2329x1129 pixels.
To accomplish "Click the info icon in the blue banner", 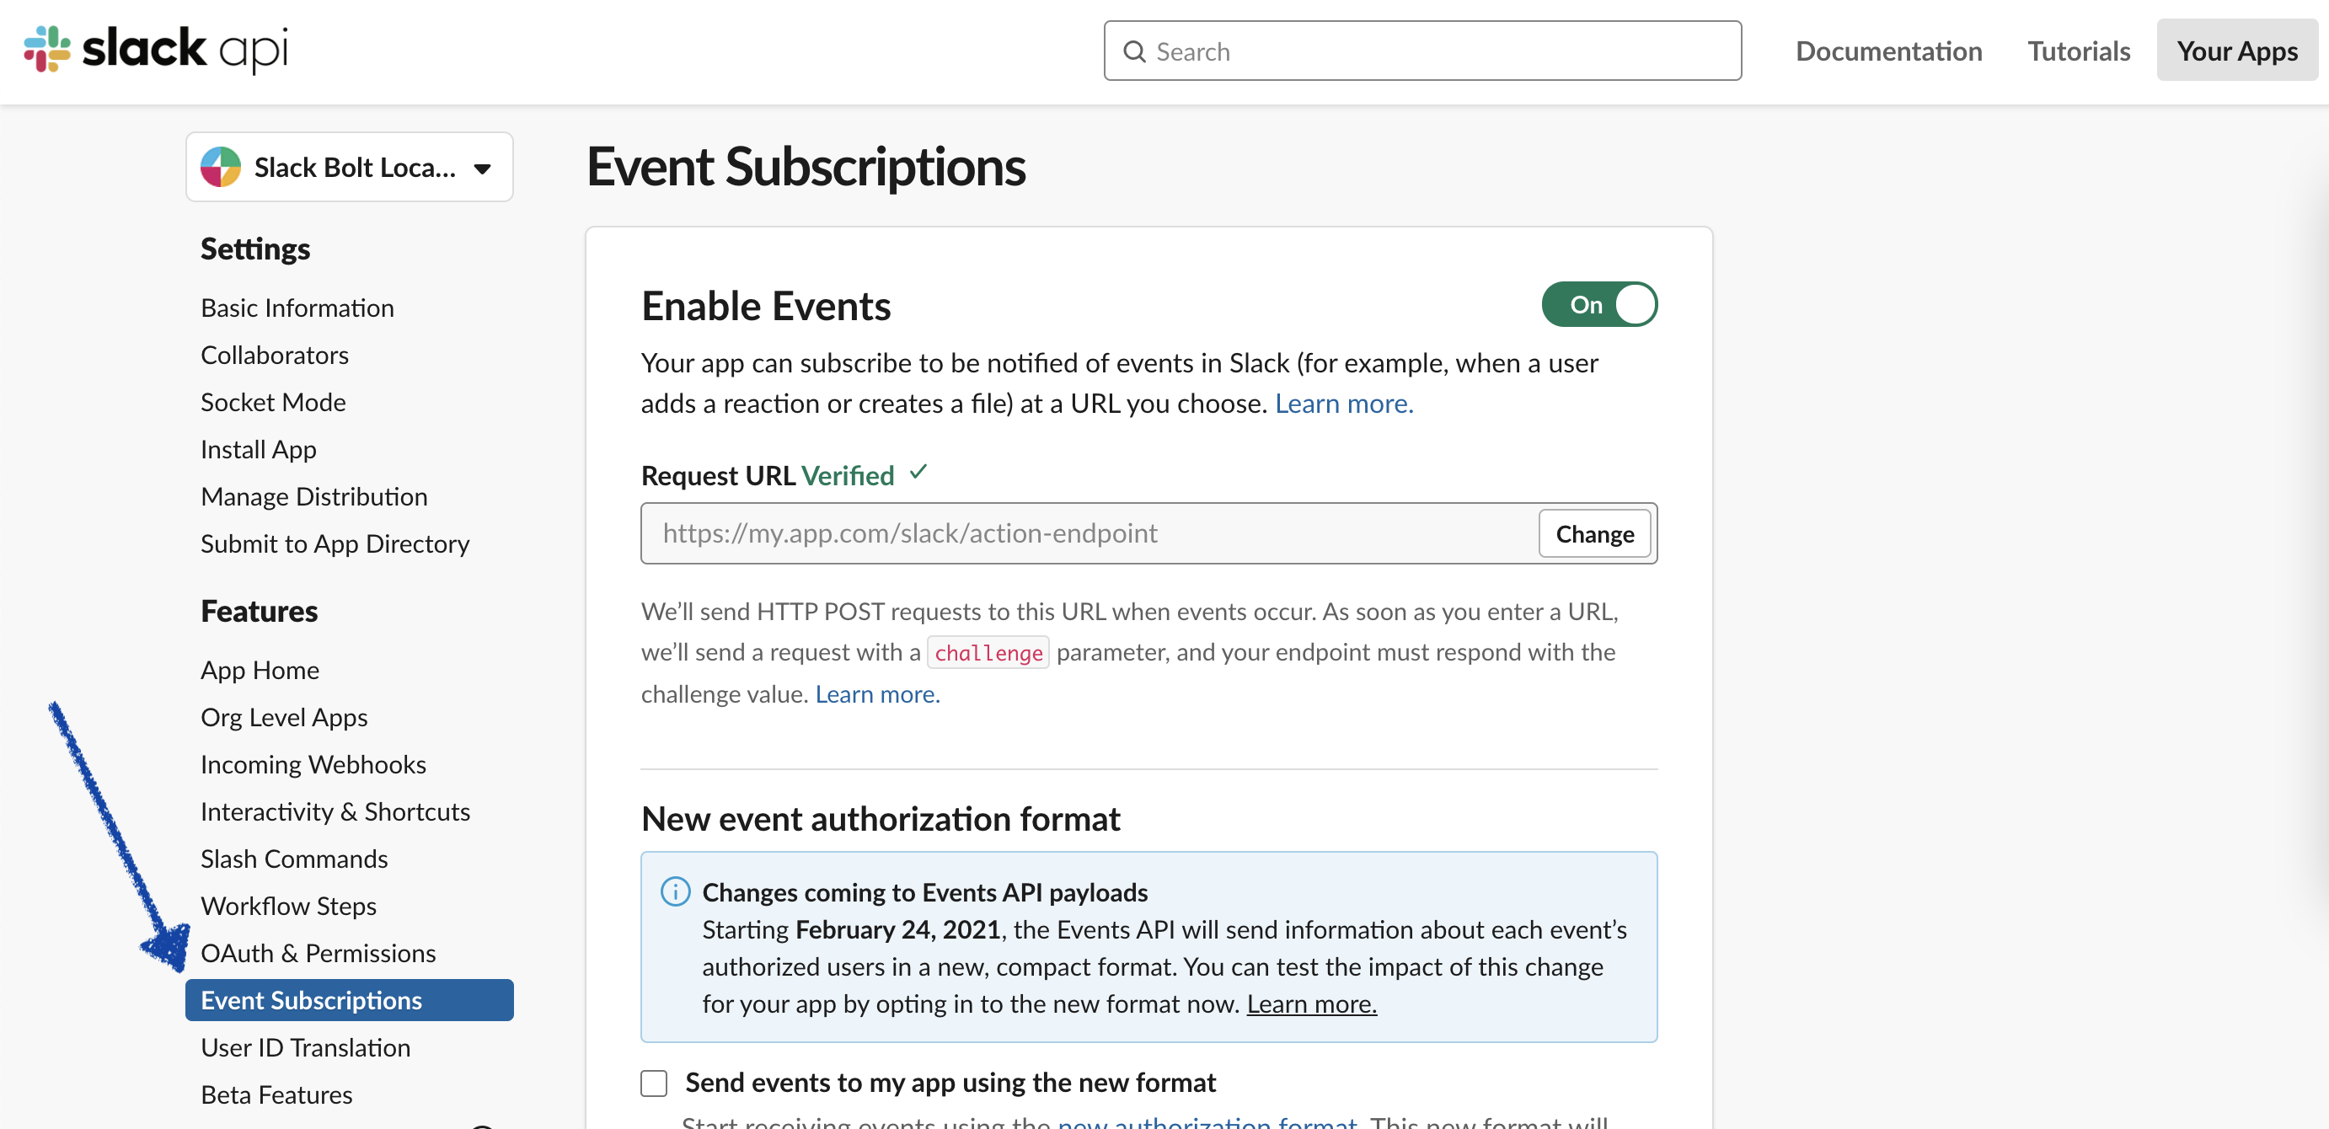I will point(674,891).
